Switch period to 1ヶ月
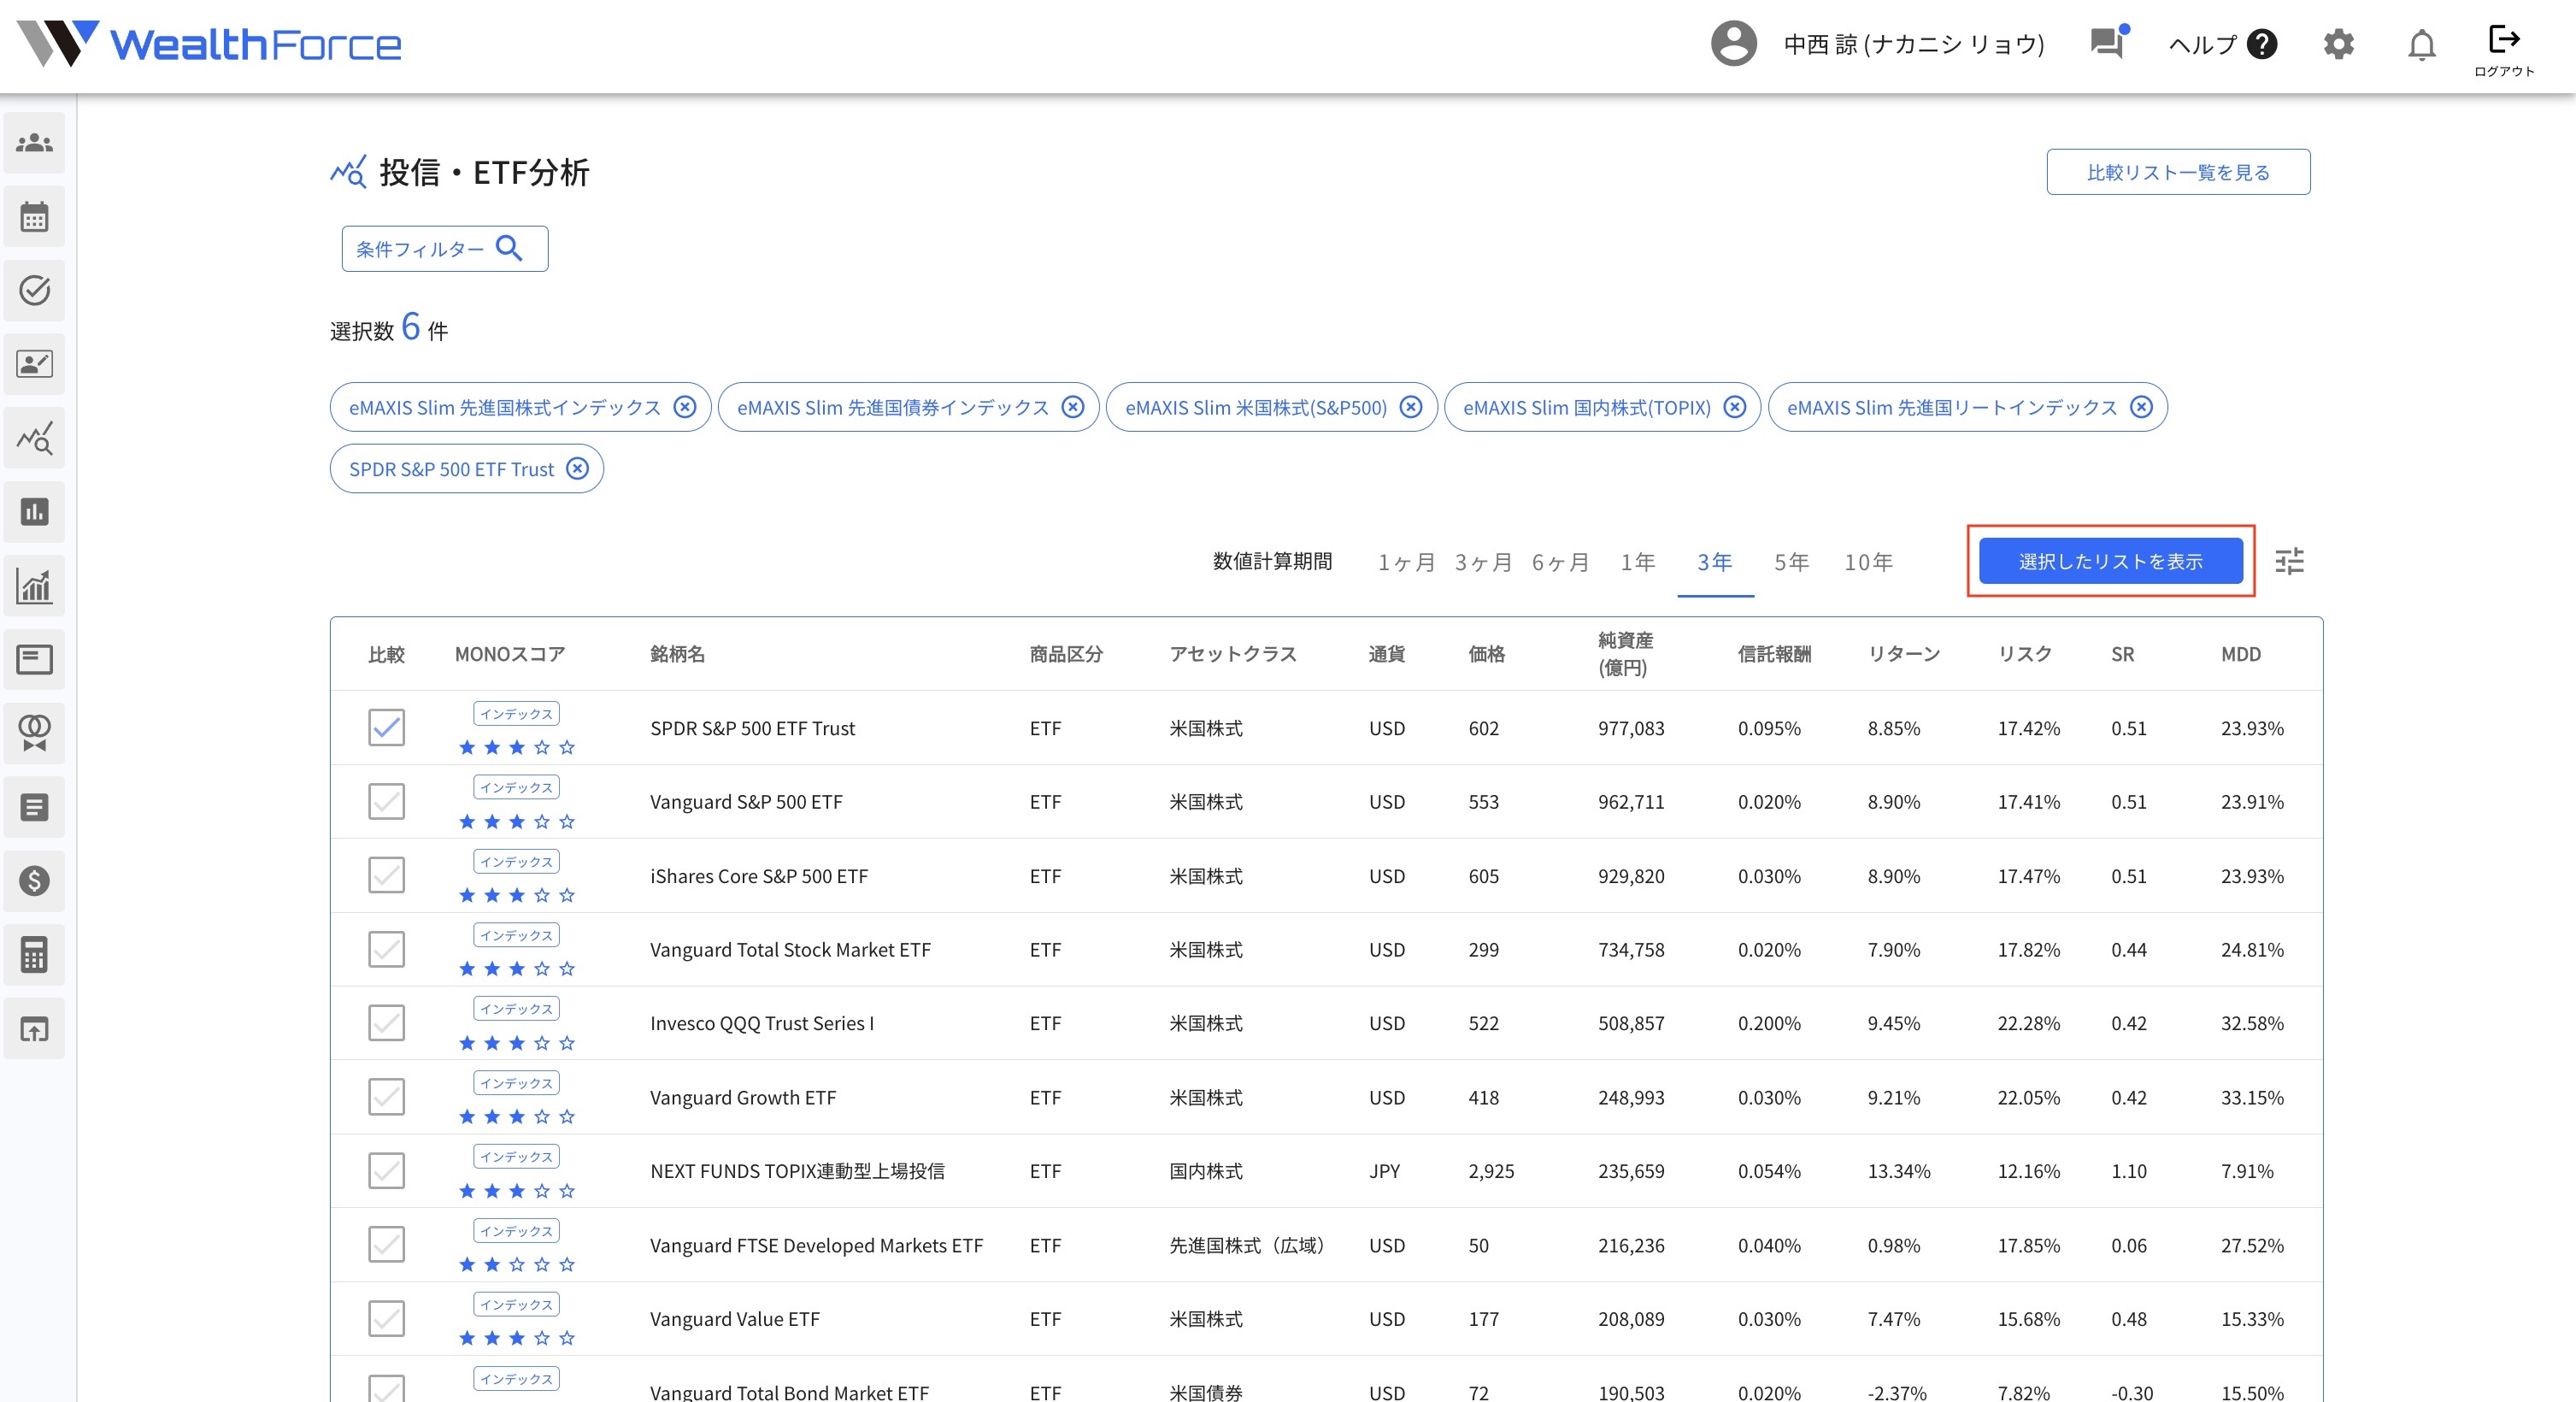Image resolution: width=2576 pixels, height=1402 pixels. click(x=1405, y=562)
